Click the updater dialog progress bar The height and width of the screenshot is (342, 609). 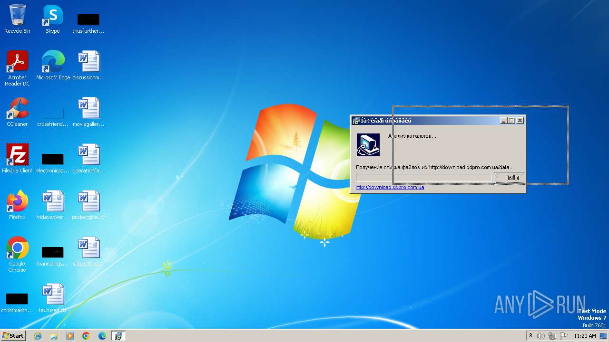423,178
